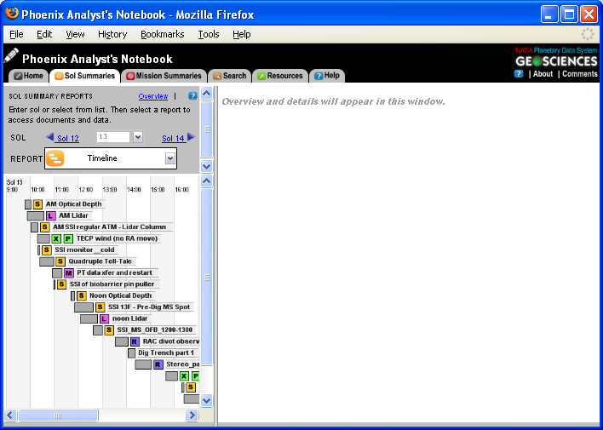The image size is (603, 430).
Task: Click the Quadruple Tell-Tale label
Action: click(x=100, y=261)
